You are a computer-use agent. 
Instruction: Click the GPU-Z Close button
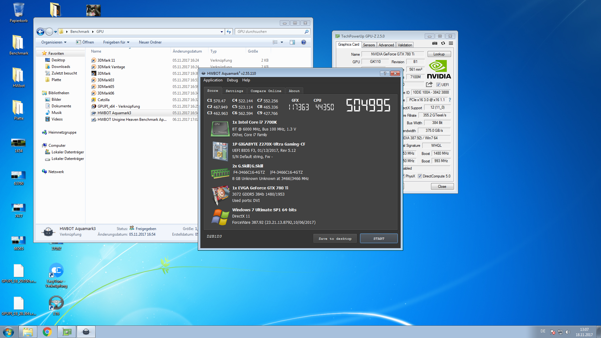coord(442,187)
